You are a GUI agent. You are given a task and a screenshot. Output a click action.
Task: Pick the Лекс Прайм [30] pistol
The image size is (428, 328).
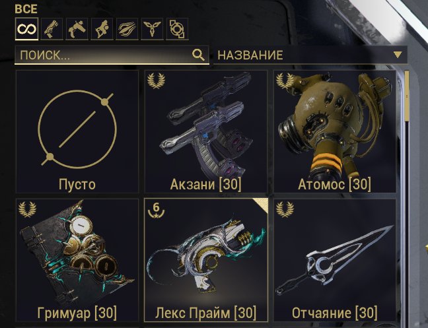pyautogui.click(x=206, y=260)
